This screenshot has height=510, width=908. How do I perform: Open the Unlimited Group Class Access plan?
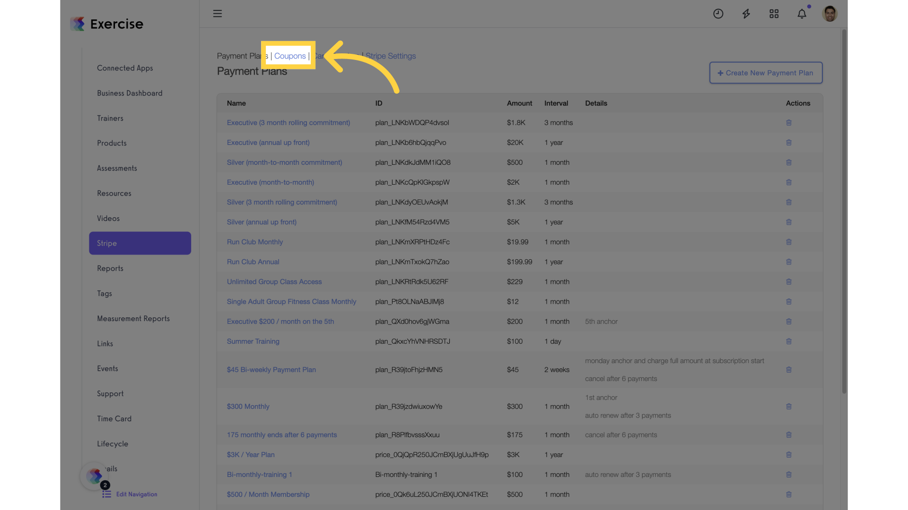pos(274,281)
